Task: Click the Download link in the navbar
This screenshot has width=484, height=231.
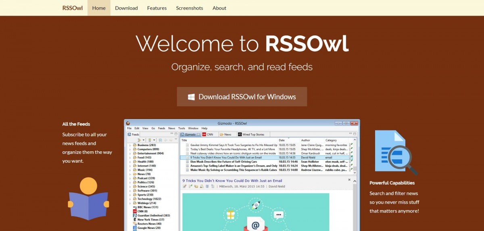Action: coord(126,8)
